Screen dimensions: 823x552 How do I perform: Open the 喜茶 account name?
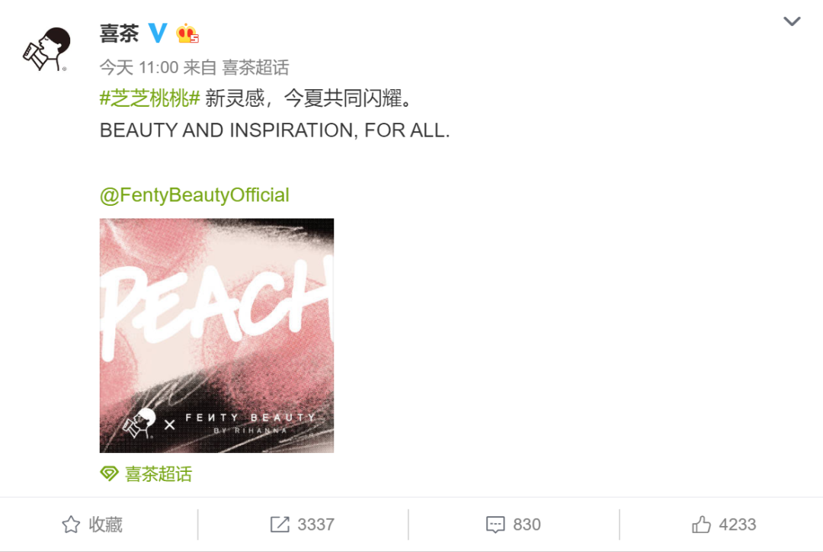point(119,34)
